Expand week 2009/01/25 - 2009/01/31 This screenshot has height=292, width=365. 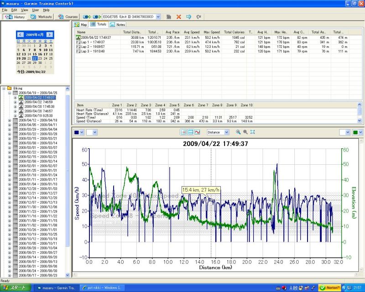click(10, 171)
